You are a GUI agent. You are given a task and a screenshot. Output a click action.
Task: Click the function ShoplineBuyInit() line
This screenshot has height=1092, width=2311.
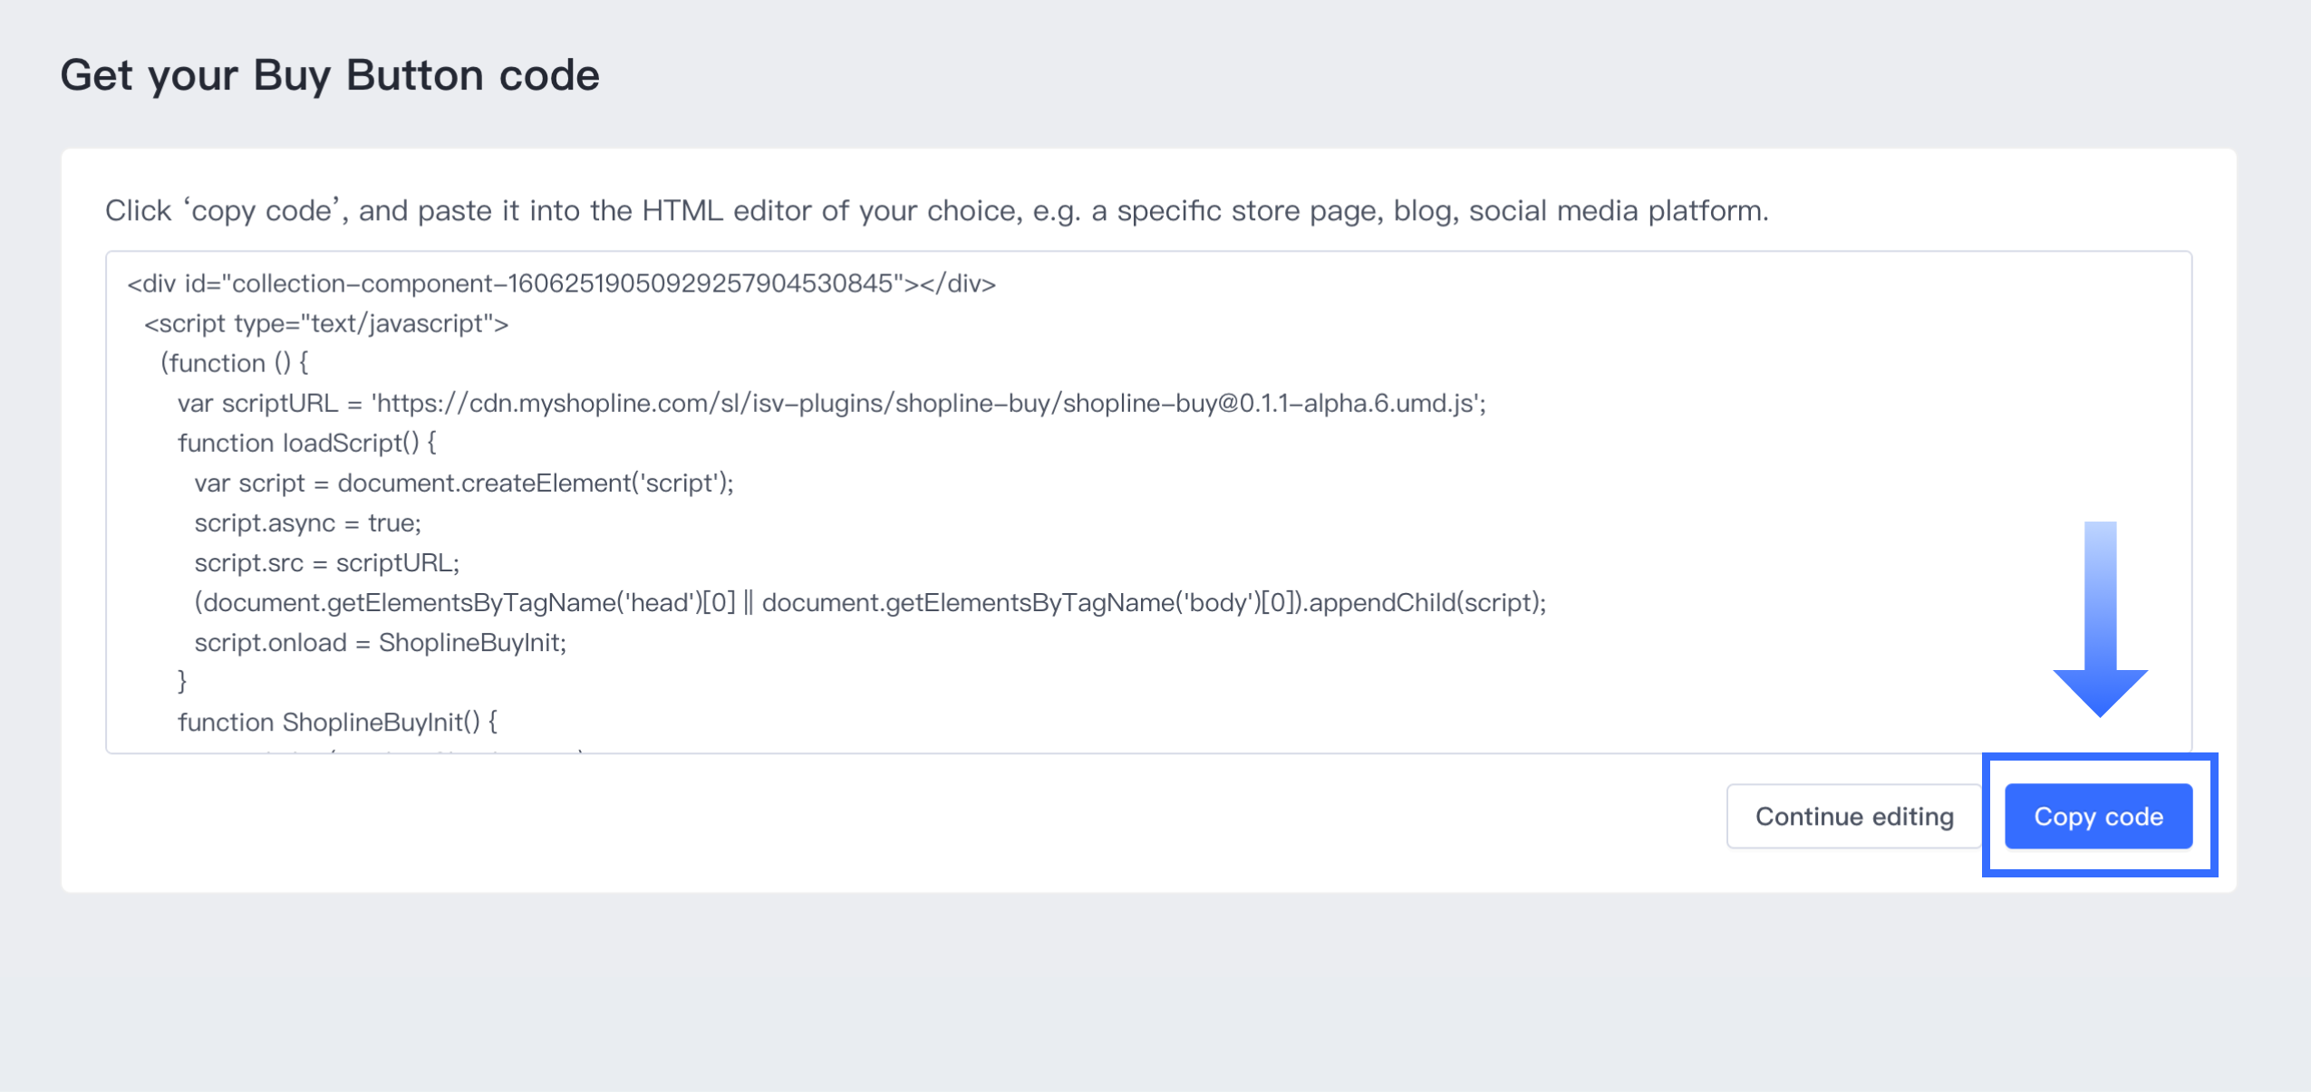pos(337,723)
